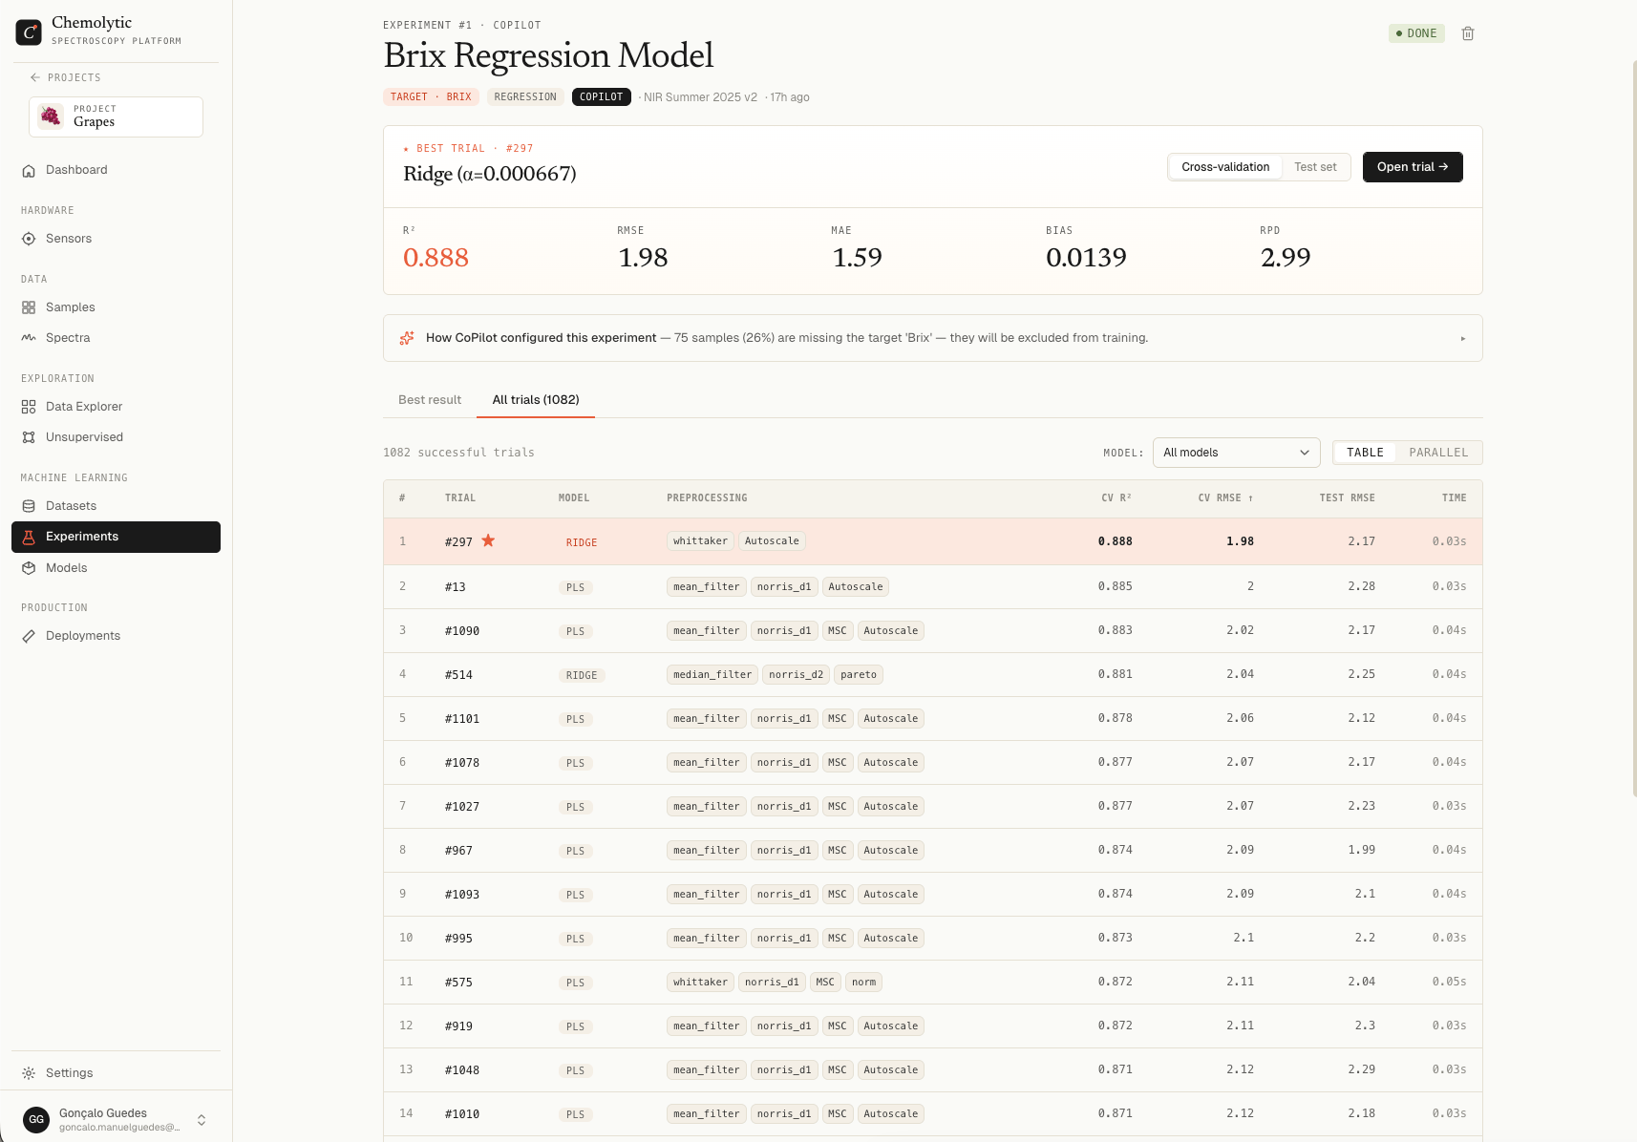Viewport: 1637px width, 1142px height.
Task: Click the DONE status badge
Action: [x=1416, y=33]
